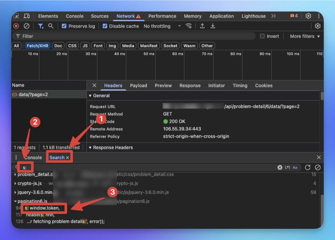The width and height of the screenshot is (335, 240).
Task: Show more DevTools tabs chevron
Action: (x=274, y=16)
